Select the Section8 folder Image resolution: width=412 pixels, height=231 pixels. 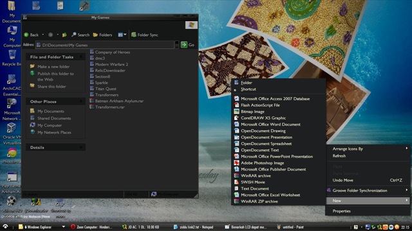coord(100,76)
